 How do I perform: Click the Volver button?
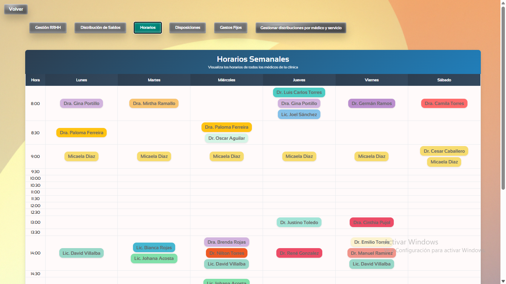point(16,9)
